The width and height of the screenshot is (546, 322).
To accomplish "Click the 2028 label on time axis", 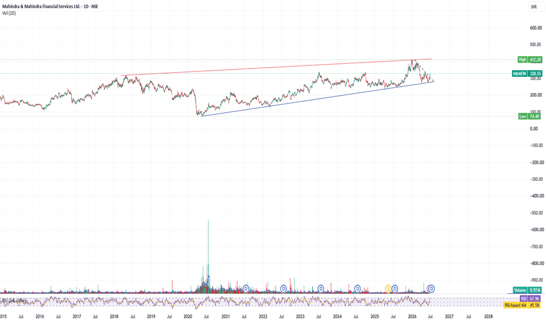I will coord(489,316).
